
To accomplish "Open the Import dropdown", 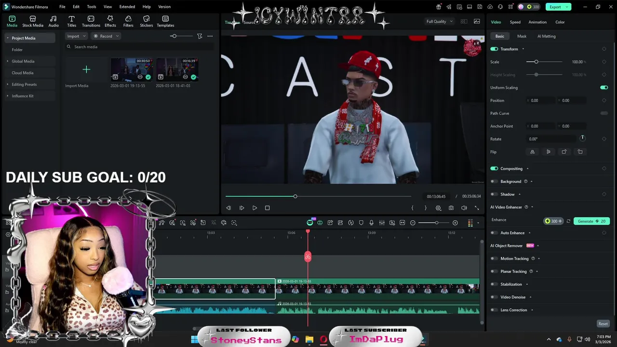I will pos(77,36).
